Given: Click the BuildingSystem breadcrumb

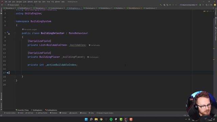Looking at the screenshot, I should [x=37, y=110].
